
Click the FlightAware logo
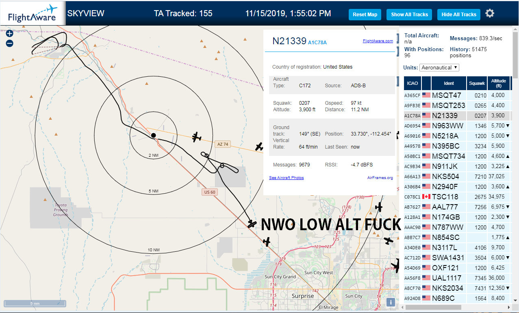tap(33, 13)
